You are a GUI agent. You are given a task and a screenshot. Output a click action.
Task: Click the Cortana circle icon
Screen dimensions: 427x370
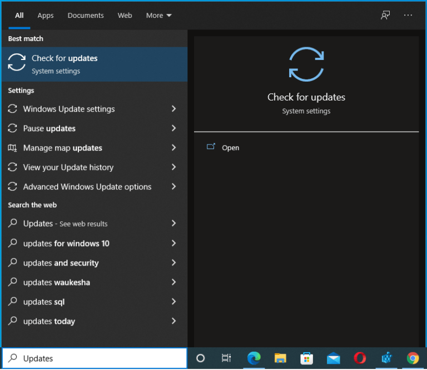(x=201, y=358)
